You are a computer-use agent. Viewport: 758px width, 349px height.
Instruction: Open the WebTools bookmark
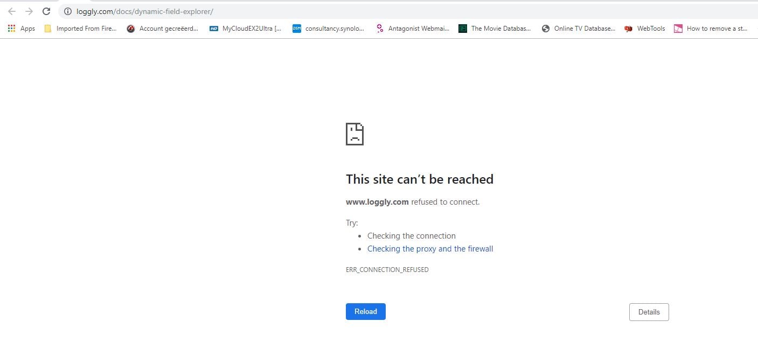[x=645, y=29]
